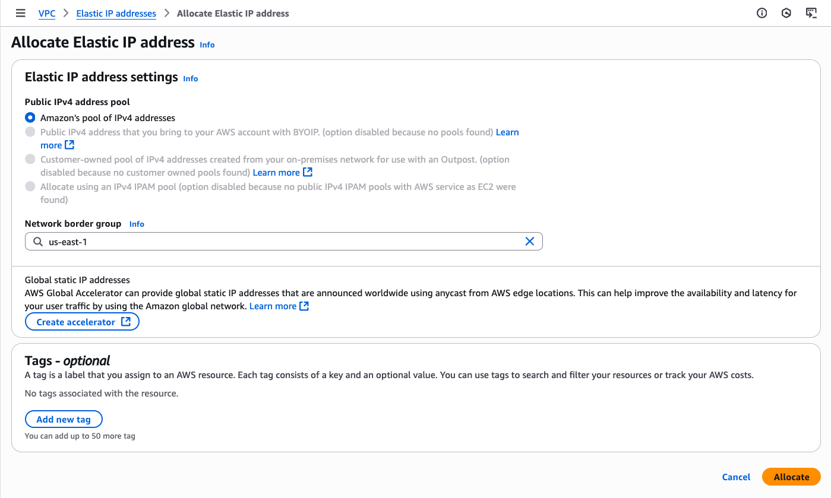The image size is (831, 498).
Task: Click the search icon in border group field
Action: click(x=38, y=242)
